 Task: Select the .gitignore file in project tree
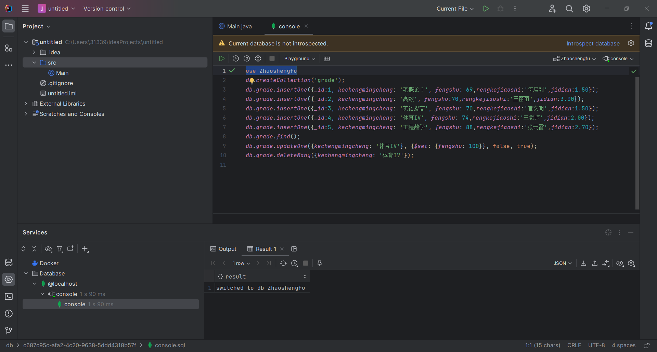coord(60,83)
